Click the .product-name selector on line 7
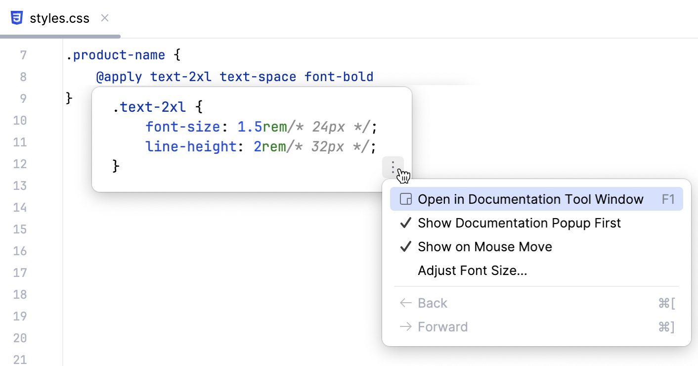Viewport: 698px width, 366px height. [115, 55]
